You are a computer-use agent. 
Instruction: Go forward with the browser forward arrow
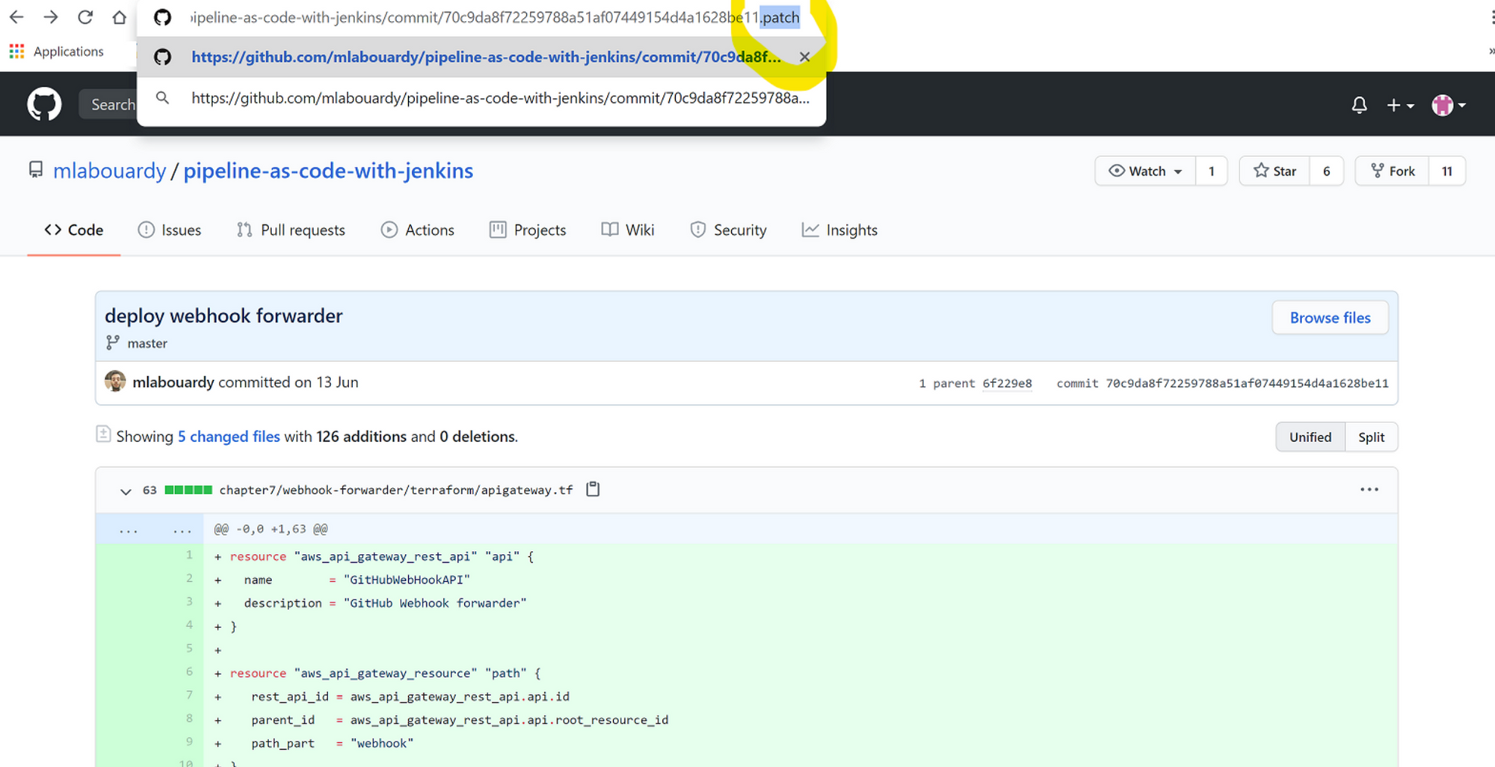(51, 17)
